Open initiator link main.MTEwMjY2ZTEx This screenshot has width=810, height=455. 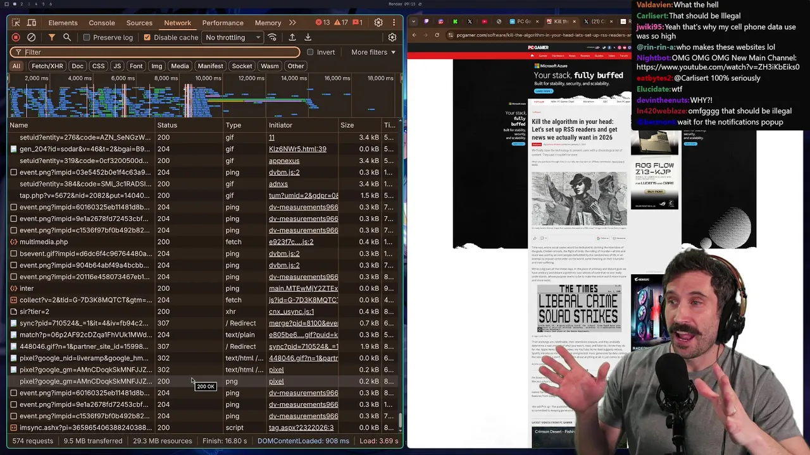point(303,288)
